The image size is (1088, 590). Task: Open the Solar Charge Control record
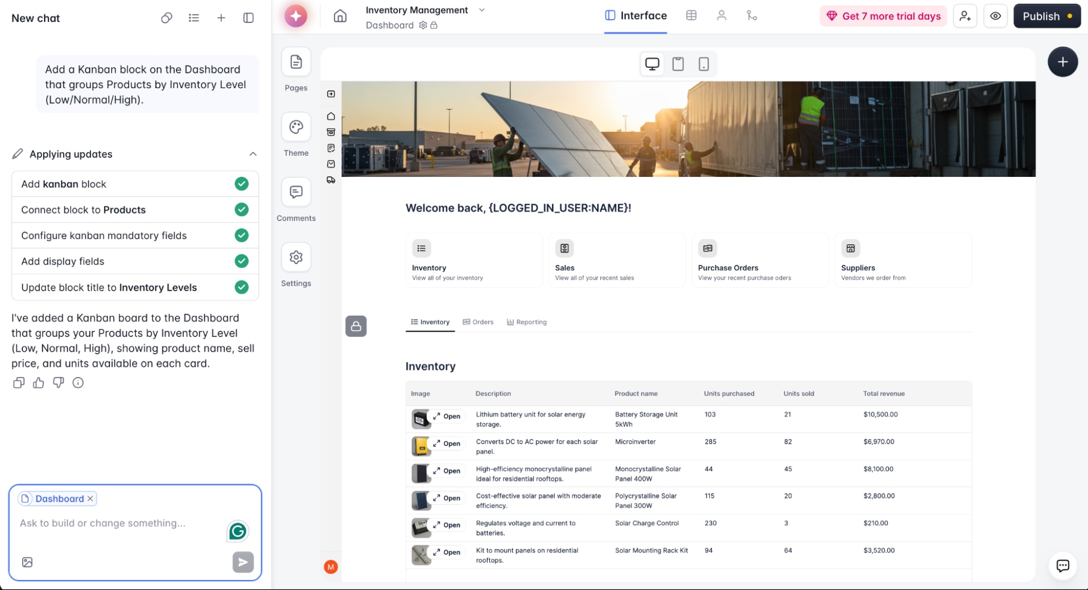[447, 525]
